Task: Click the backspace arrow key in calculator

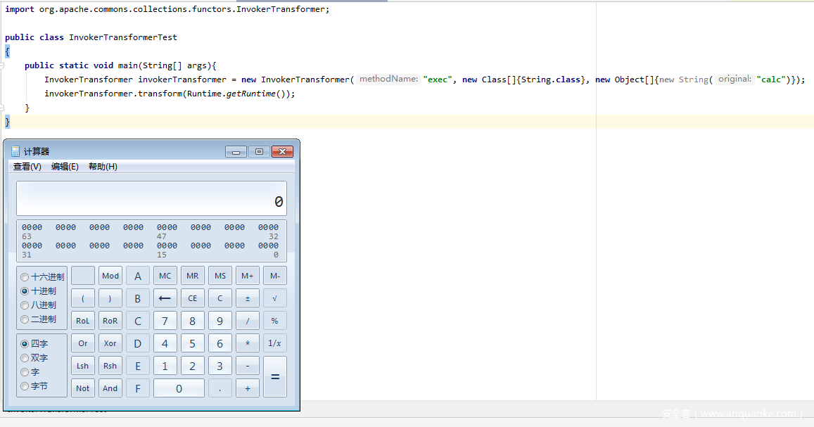Action: click(x=165, y=298)
